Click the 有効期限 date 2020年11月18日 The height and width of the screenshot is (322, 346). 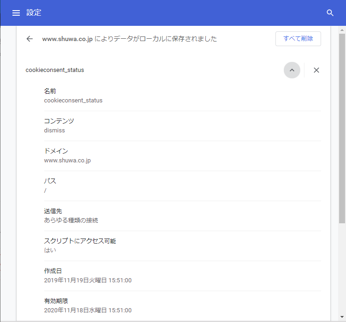(x=88, y=310)
